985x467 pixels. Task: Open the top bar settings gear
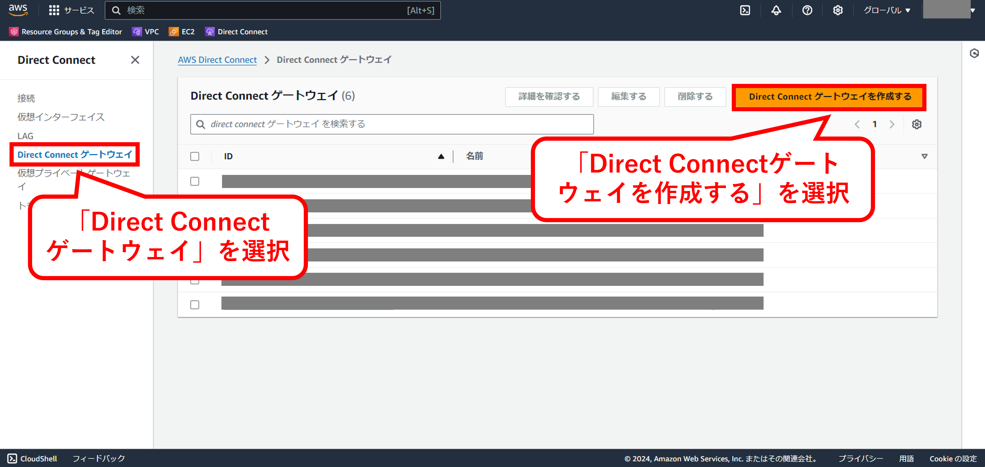click(838, 10)
